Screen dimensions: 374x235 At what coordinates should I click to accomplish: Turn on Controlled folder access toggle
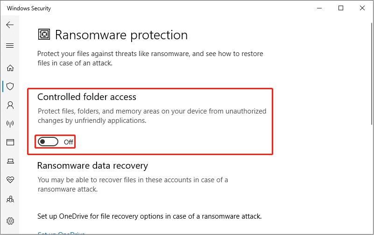(x=48, y=142)
